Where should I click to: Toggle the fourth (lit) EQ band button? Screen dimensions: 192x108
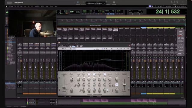pos(89,74)
